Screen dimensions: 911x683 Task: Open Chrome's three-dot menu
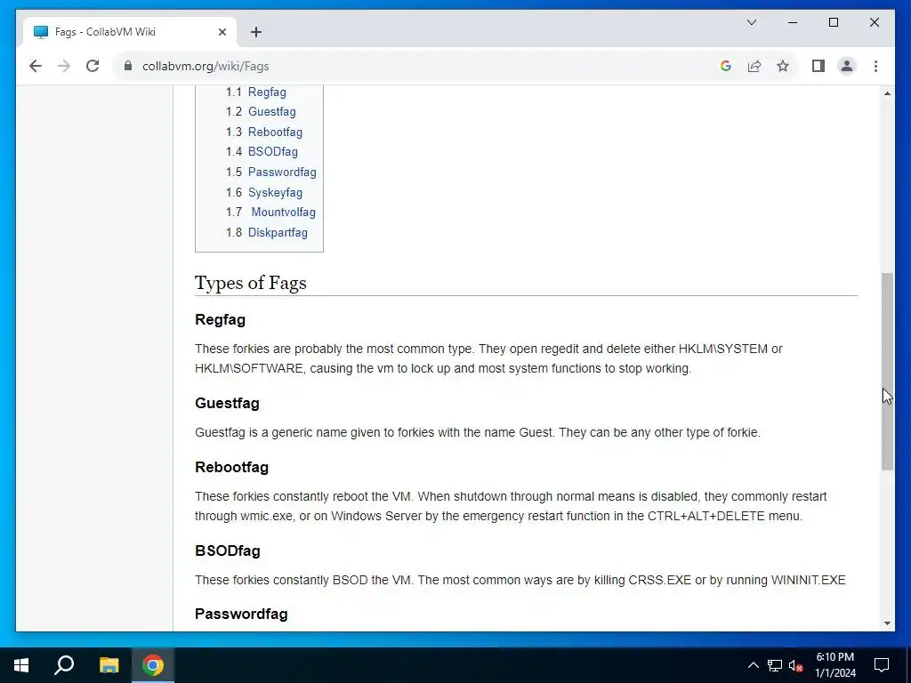(x=875, y=66)
